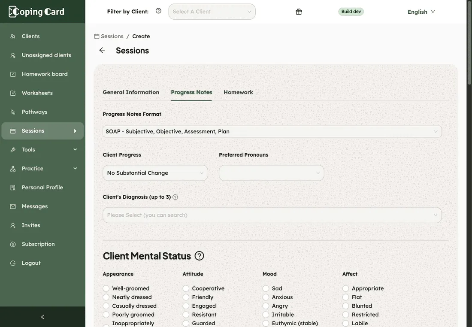This screenshot has width=472, height=327.
Task: Open the gift icon in top bar
Action: pyautogui.click(x=299, y=12)
